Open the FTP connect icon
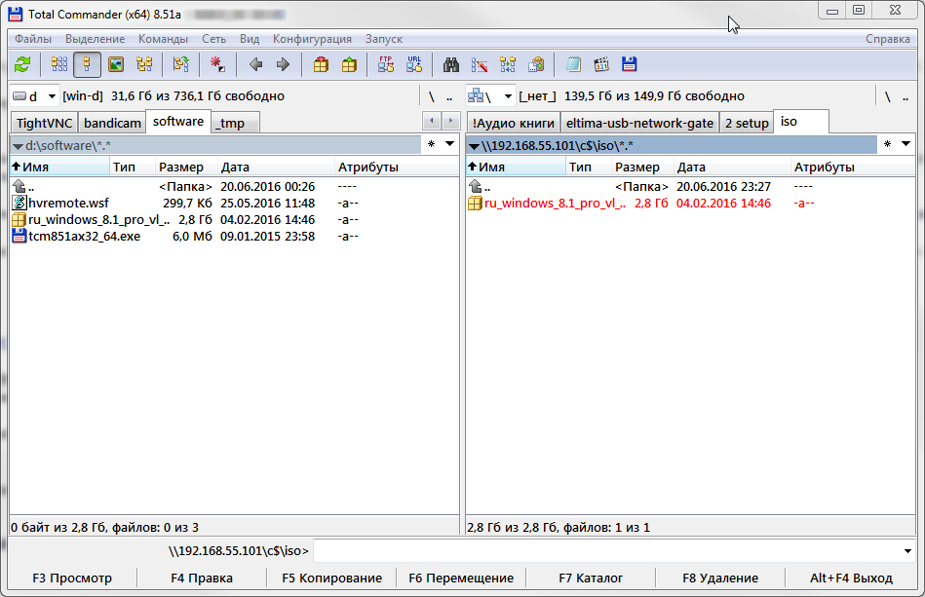The width and height of the screenshot is (925, 597). tap(386, 65)
